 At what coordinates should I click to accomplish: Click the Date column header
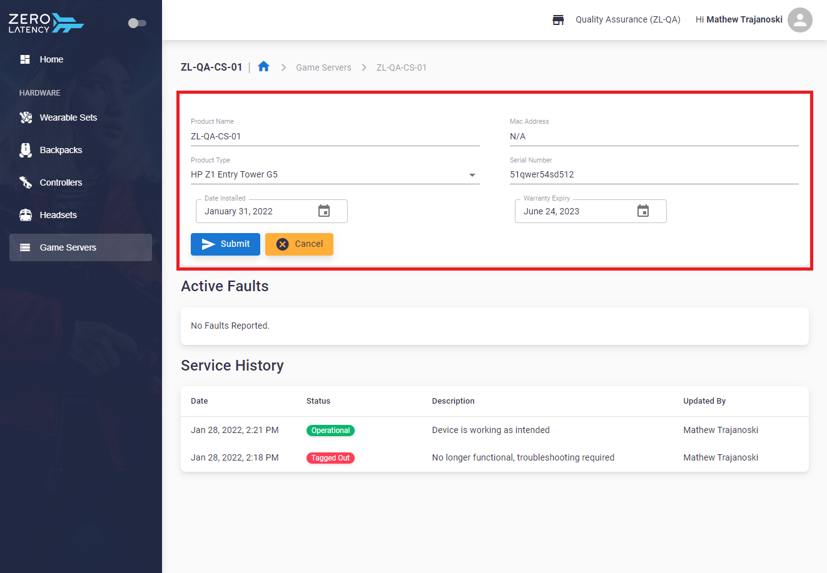(x=200, y=401)
